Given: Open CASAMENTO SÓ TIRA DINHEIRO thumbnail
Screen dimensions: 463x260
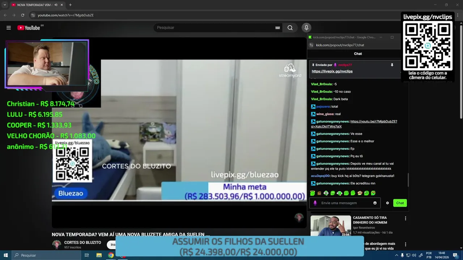Looking at the screenshot, I should (x=331, y=226).
